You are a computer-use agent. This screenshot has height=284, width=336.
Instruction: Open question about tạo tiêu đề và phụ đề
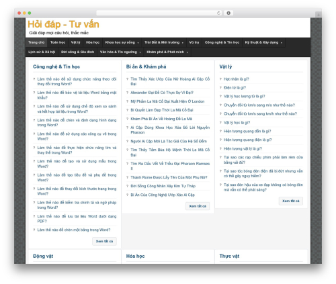point(77,177)
